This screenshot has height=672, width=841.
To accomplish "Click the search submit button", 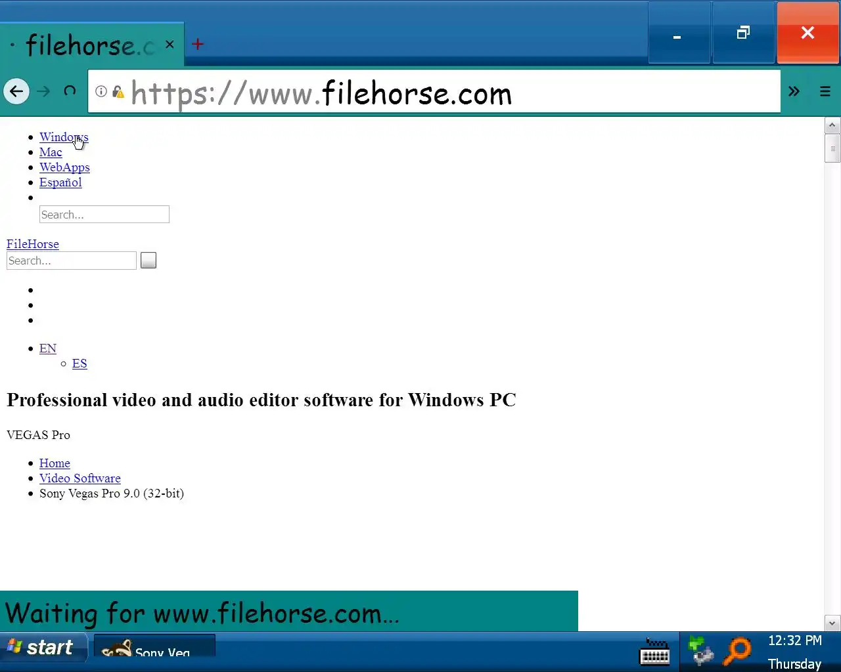I will (148, 261).
